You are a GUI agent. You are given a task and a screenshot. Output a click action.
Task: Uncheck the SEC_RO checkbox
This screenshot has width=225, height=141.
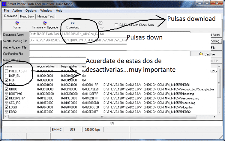coord(7,103)
